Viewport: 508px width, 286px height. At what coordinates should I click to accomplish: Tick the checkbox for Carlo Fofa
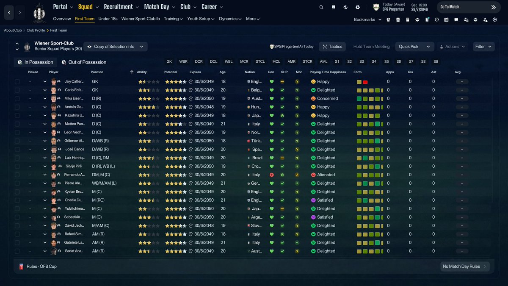(x=17, y=90)
